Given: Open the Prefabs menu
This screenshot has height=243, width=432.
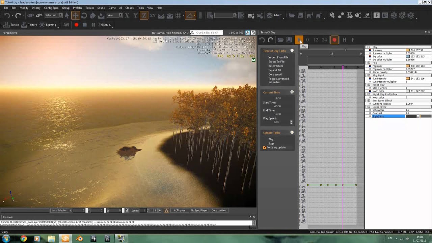Looking at the screenshot, I should 77,8.
